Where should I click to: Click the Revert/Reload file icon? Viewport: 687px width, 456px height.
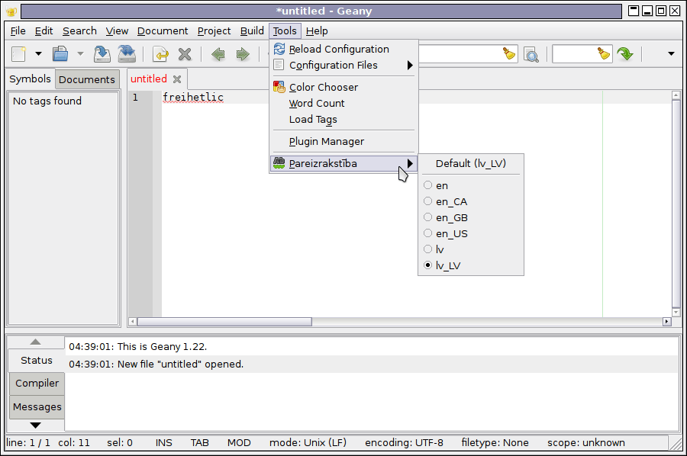(x=160, y=54)
